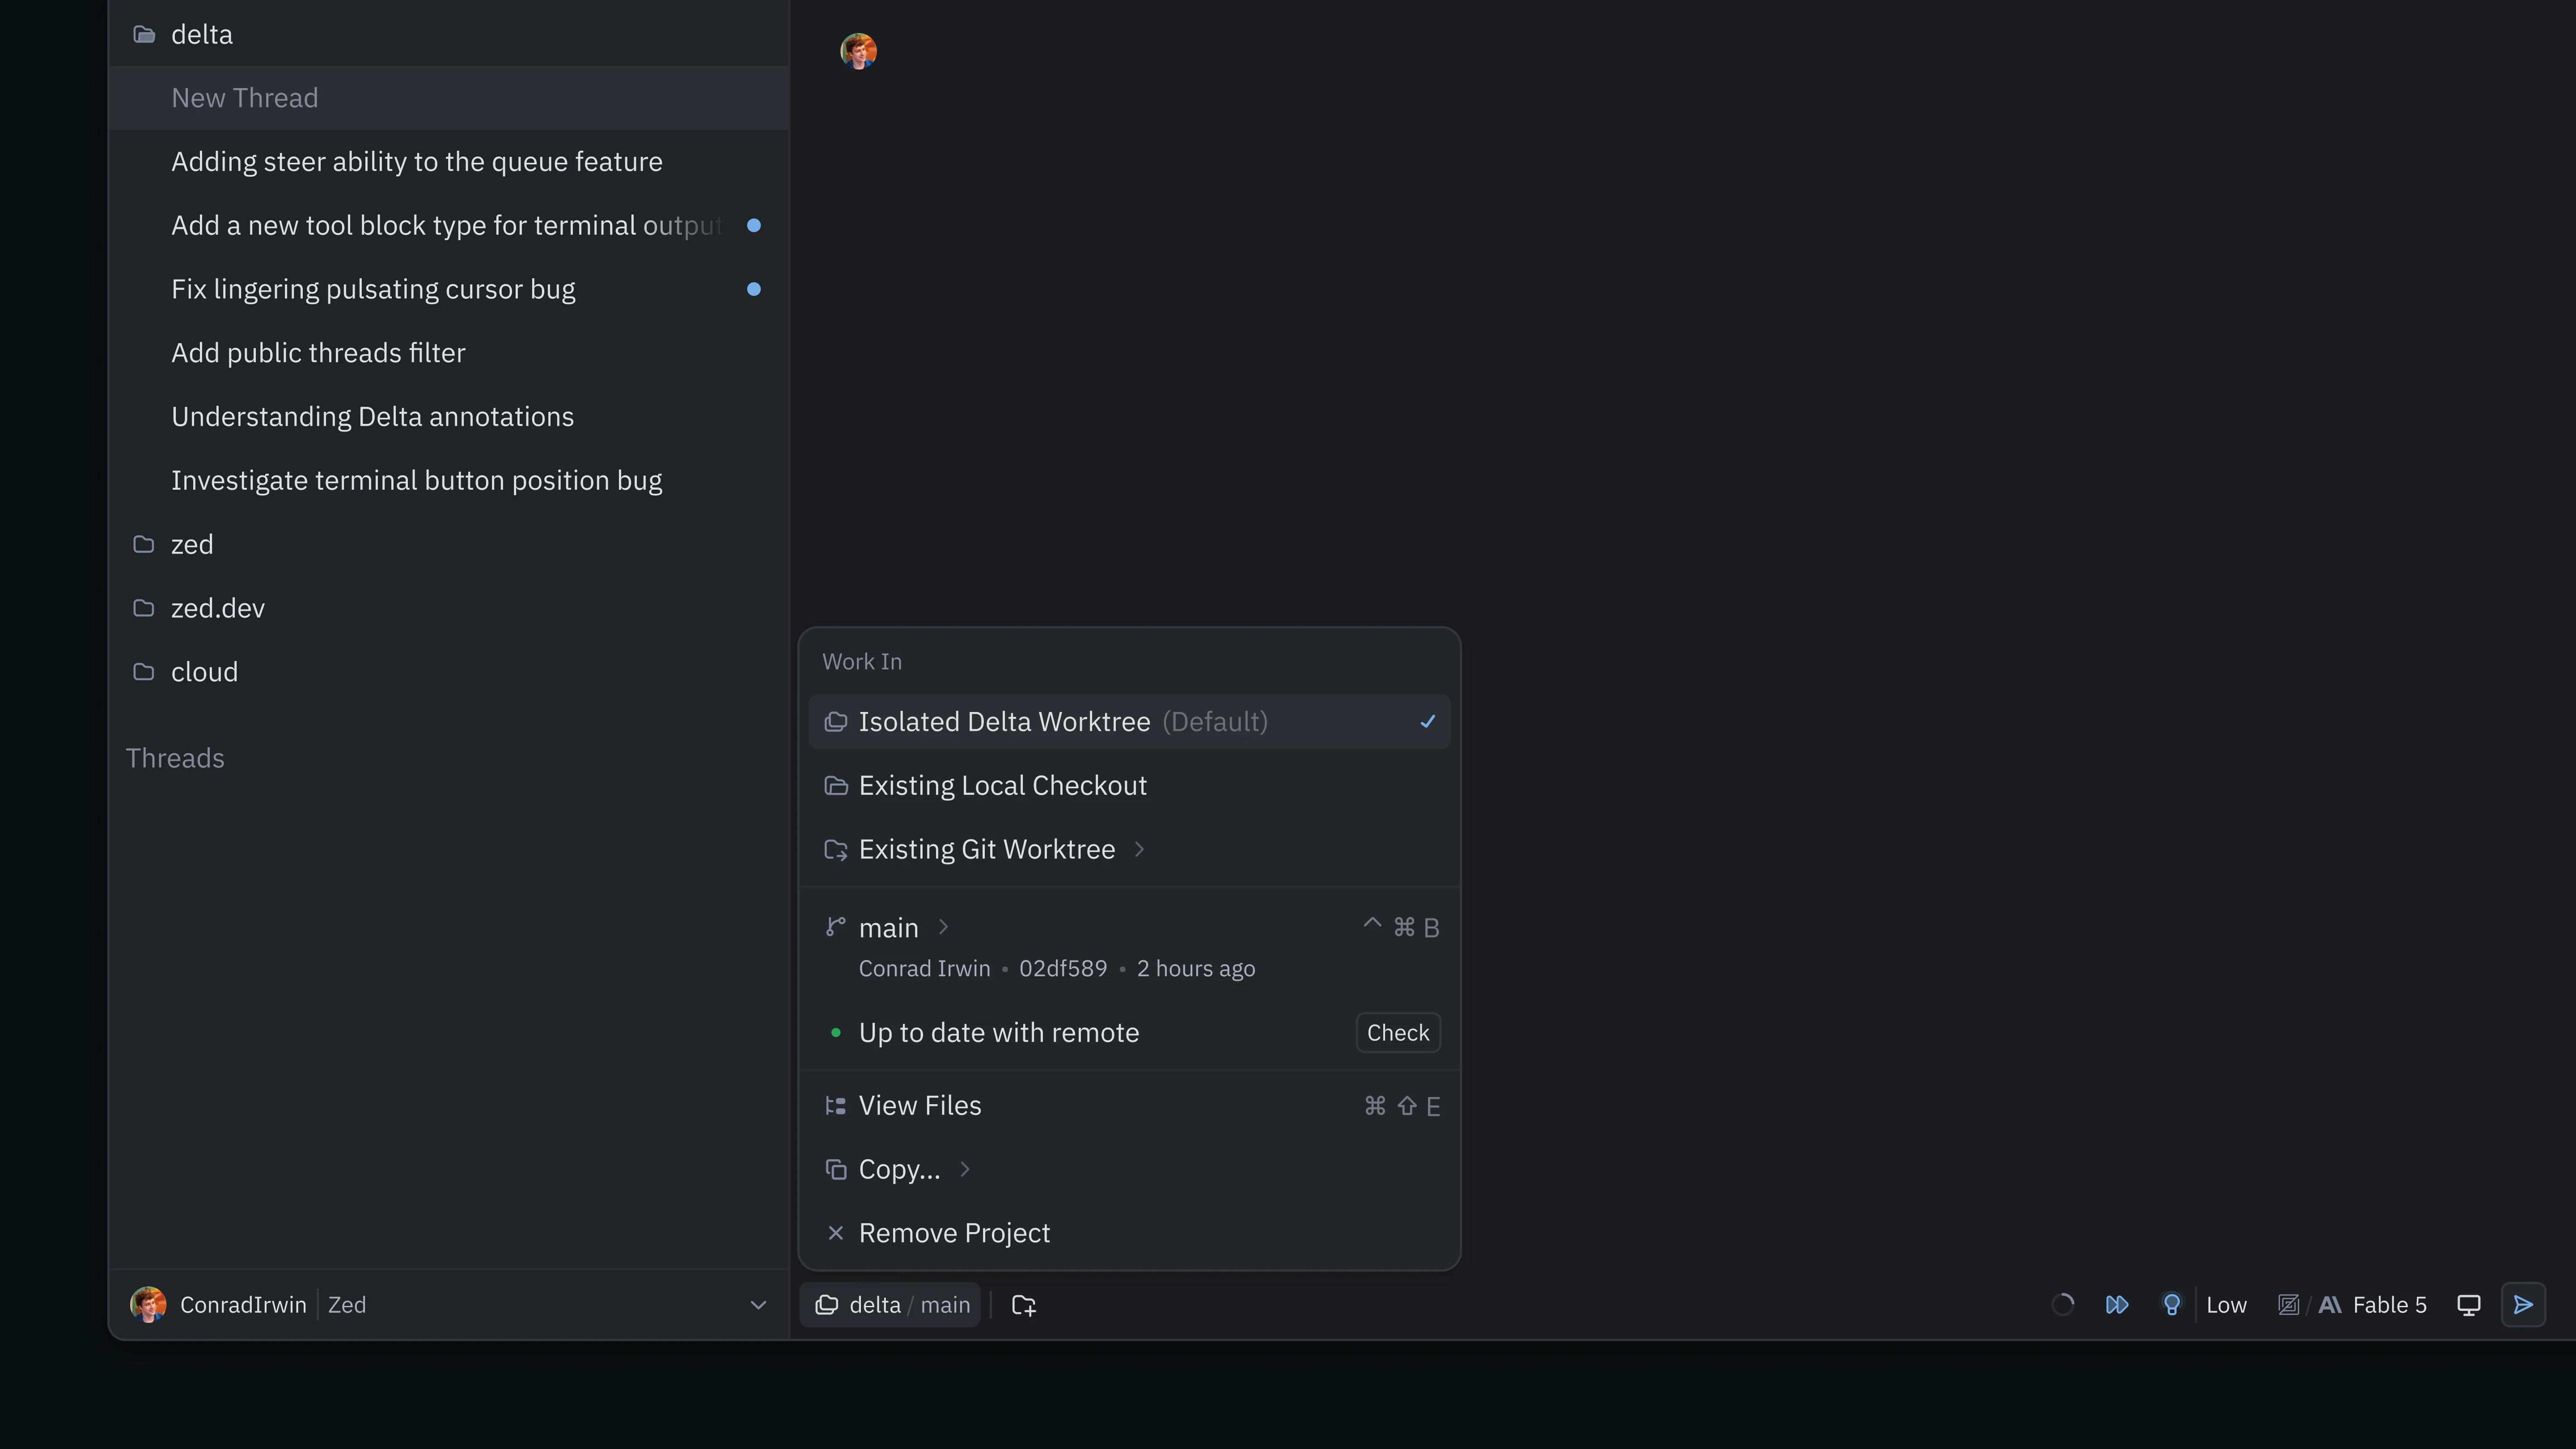Click the git branch icon beside main
The image size is (2576, 1449).
pyautogui.click(x=835, y=928)
